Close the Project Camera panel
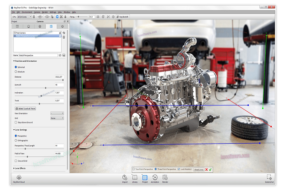 pos(68,21)
